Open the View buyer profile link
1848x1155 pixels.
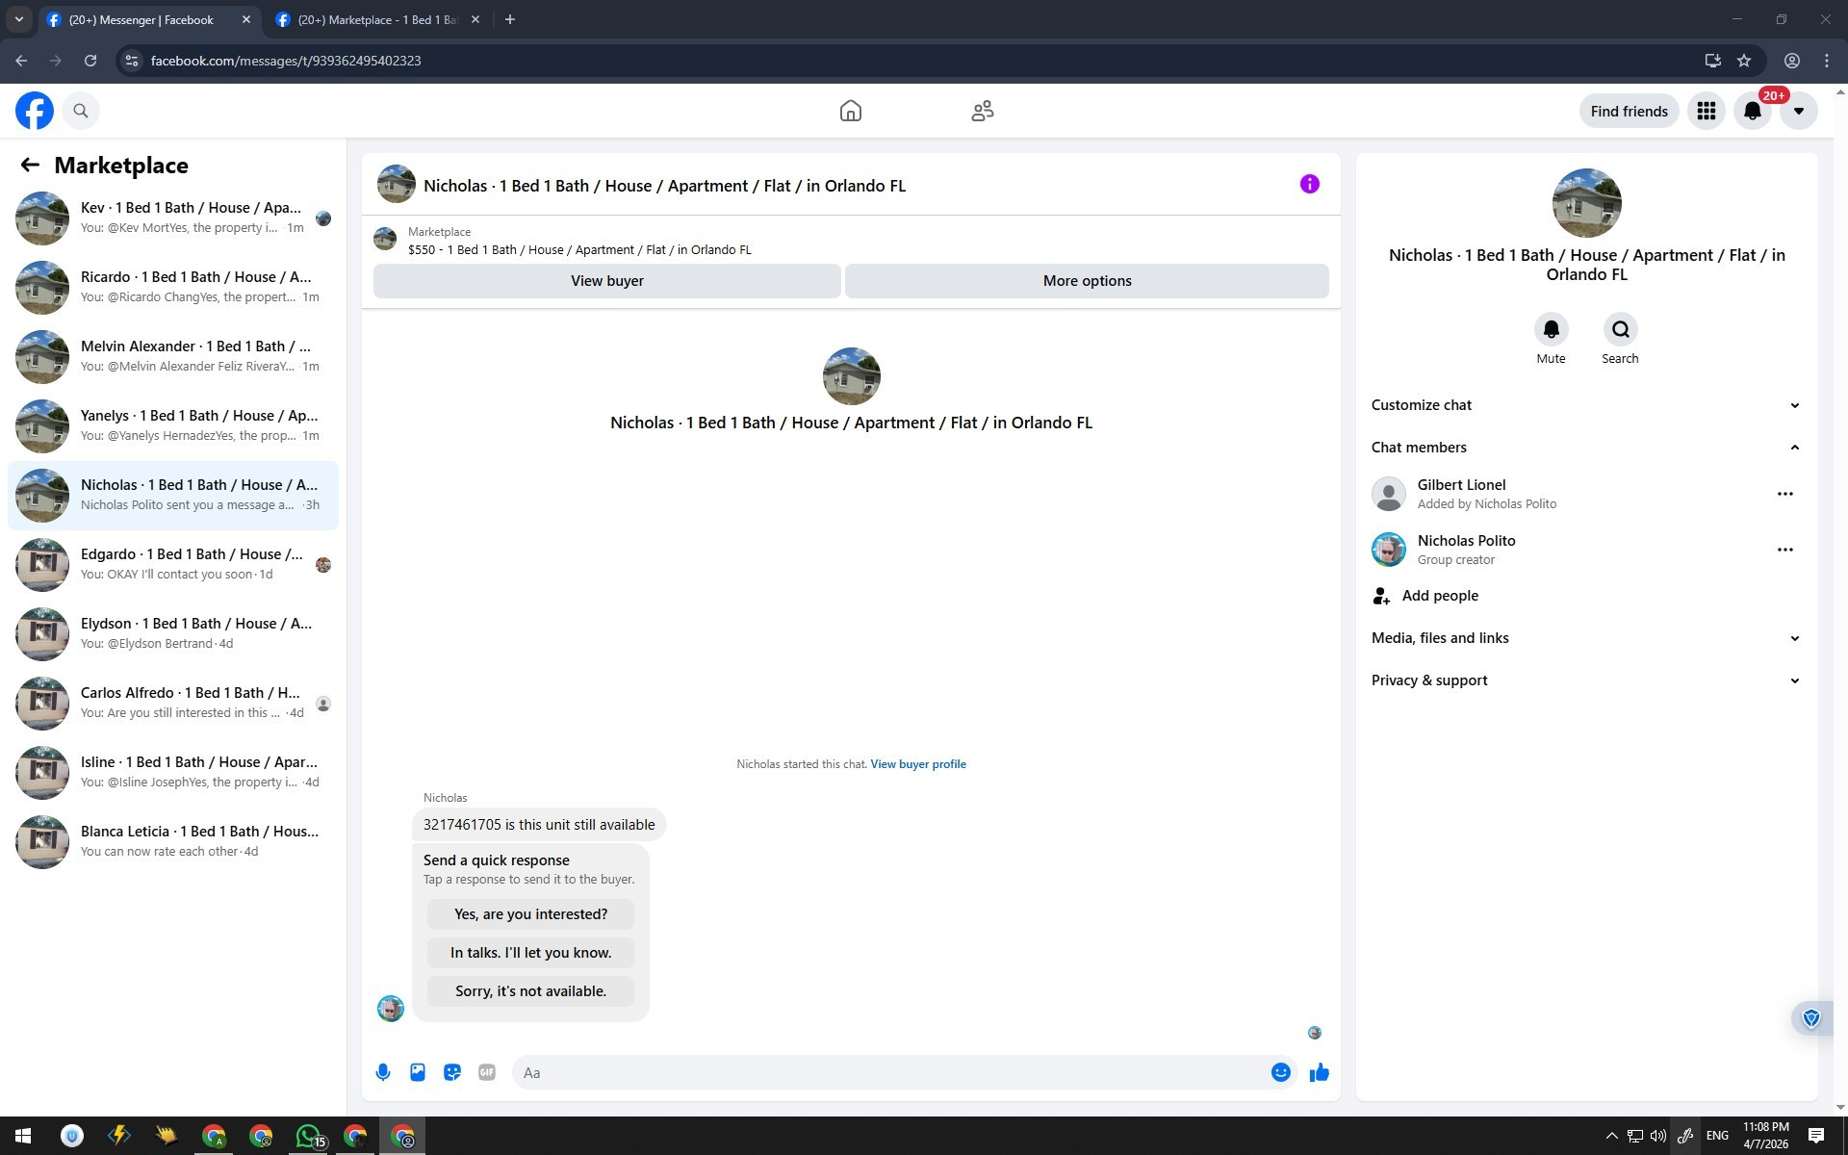[x=917, y=764]
